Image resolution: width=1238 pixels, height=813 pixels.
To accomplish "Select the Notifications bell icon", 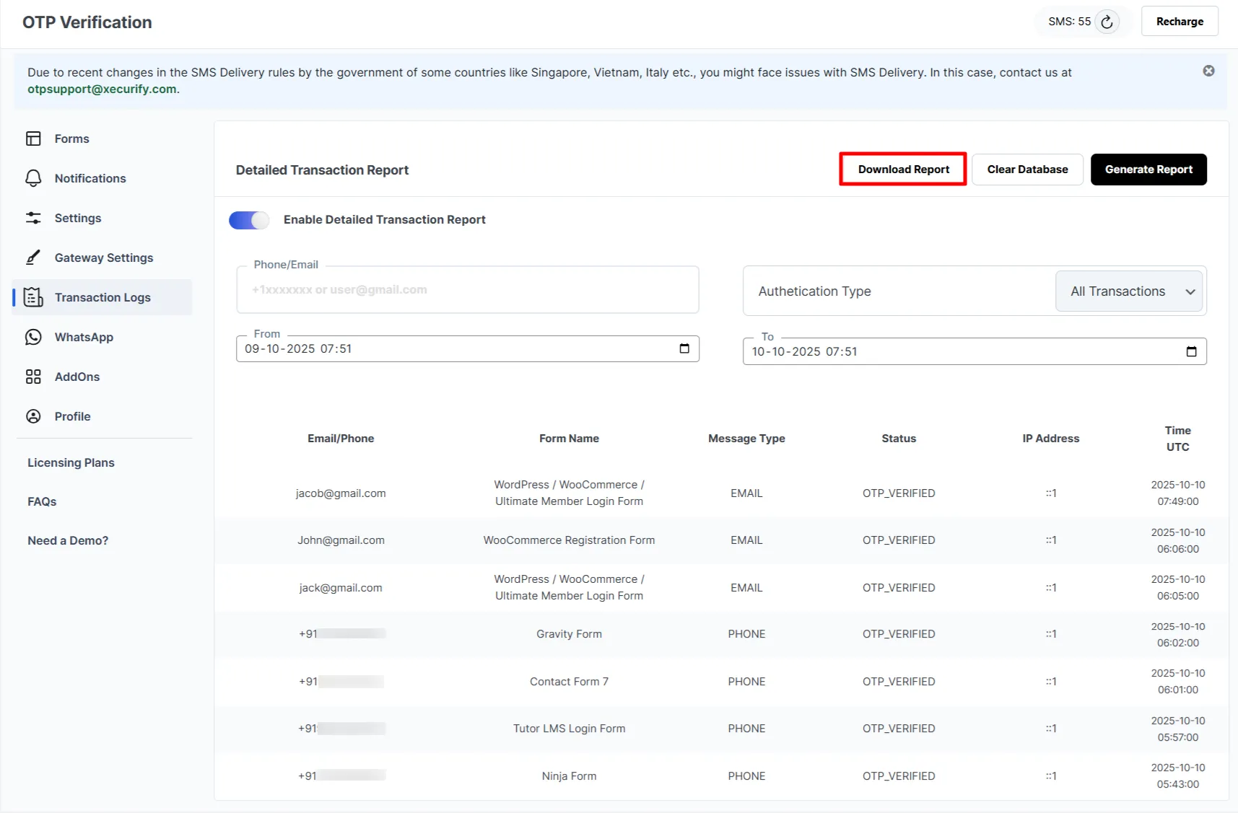I will click(x=34, y=178).
